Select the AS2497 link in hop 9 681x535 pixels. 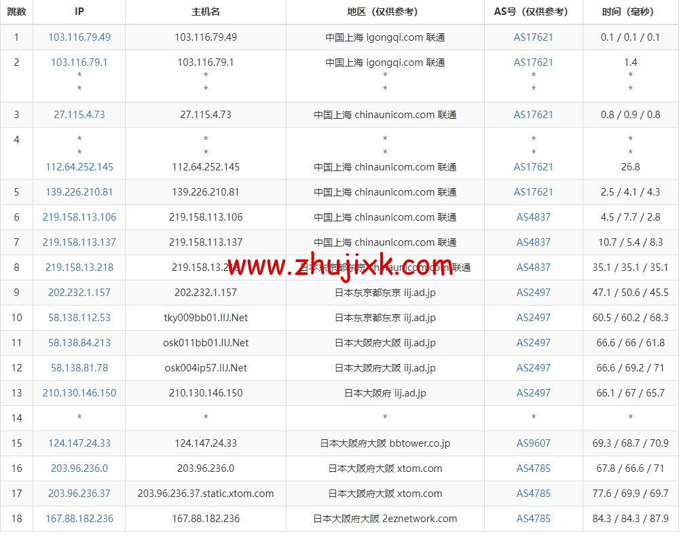pos(533,293)
